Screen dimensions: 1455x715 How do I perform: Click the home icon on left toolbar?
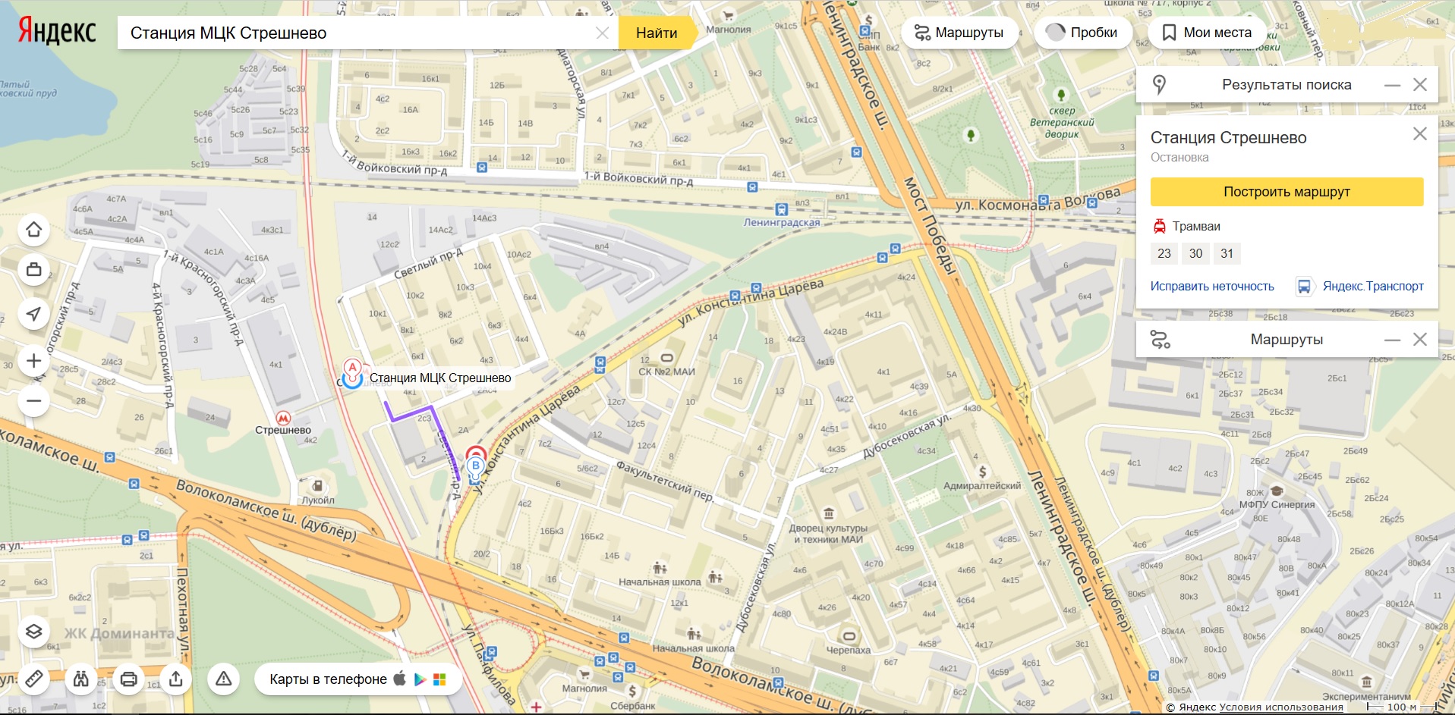[x=33, y=230]
